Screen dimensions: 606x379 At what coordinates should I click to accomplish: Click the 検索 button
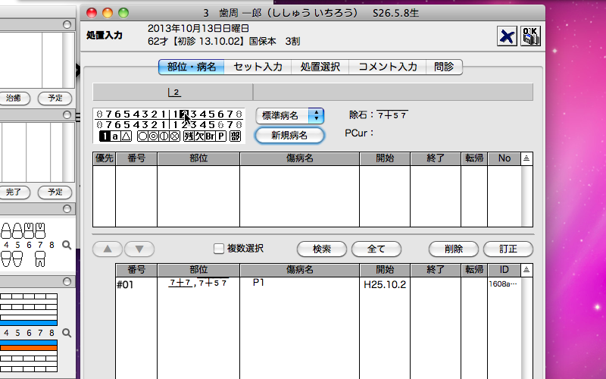pos(320,249)
